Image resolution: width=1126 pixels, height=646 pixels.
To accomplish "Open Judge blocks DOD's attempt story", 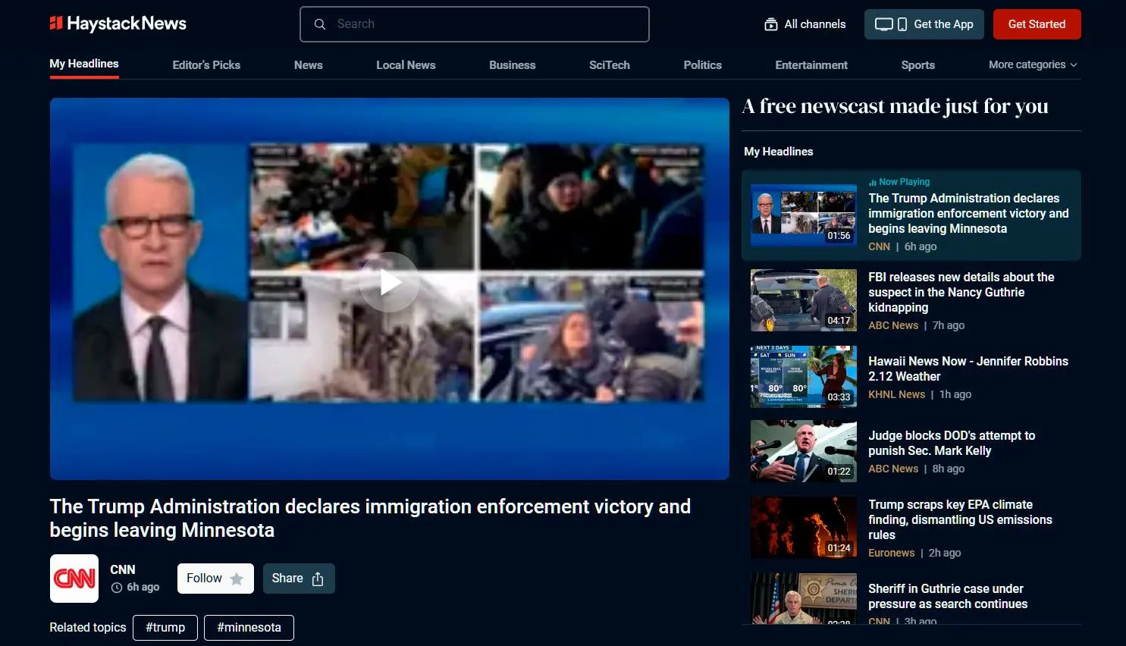I will [x=951, y=443].
